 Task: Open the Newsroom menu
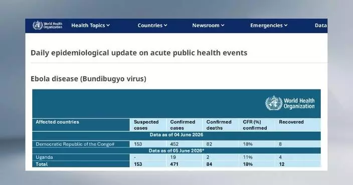pyautogui.click(x=208, y=26)
